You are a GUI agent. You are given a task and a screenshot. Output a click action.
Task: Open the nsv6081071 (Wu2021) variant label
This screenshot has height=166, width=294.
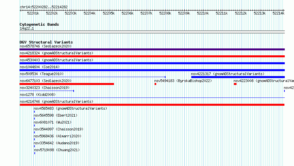pyautogui.click(x=53, y=122)
